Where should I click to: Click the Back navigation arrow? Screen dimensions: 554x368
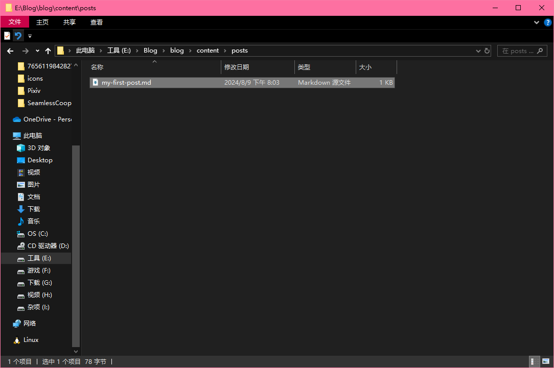pyautogui.click(x=10, y=51)
